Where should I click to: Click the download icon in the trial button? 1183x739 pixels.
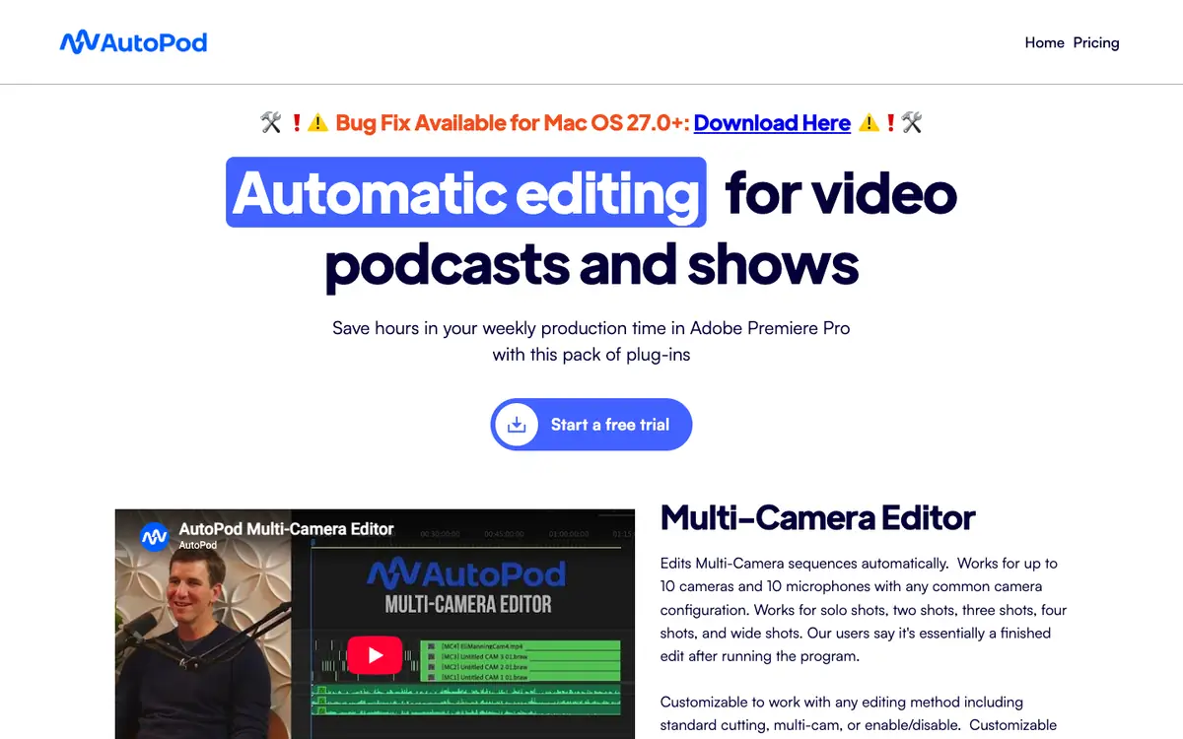pyautogui.click(x=517, y=425)
